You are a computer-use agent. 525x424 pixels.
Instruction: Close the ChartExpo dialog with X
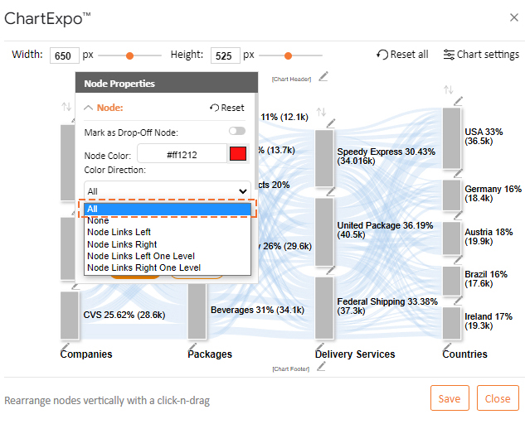coord(514,17)
